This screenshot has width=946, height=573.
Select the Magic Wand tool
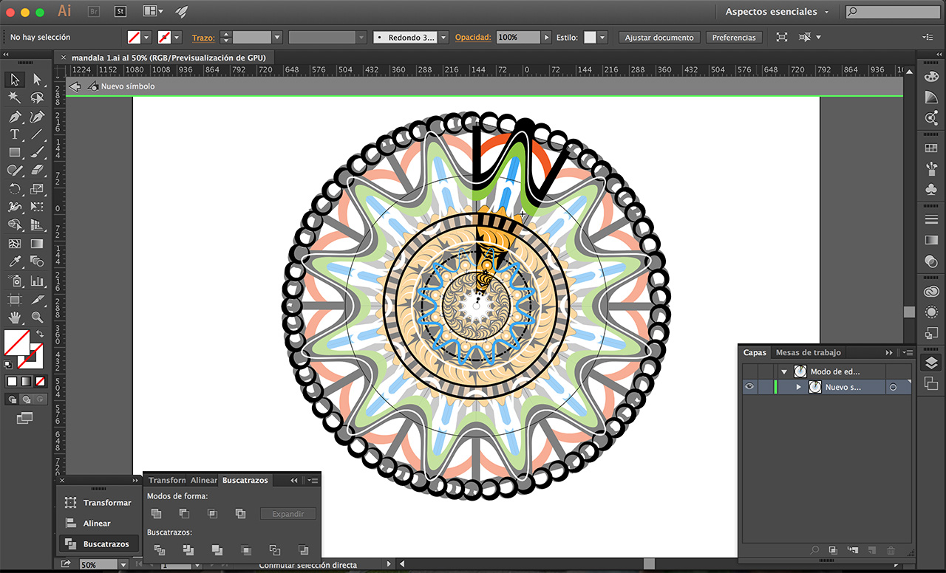pyautogui.click(x=15, y=97)
